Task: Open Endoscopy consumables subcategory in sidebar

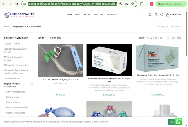Action: click(17, 107)
